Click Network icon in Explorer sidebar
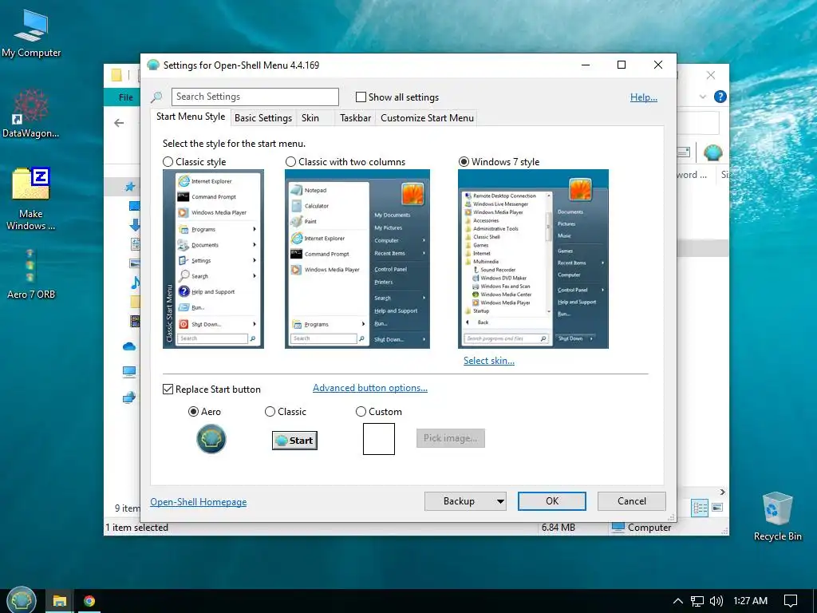This screenshot has width=817, height=613. [x=129, y=397]
